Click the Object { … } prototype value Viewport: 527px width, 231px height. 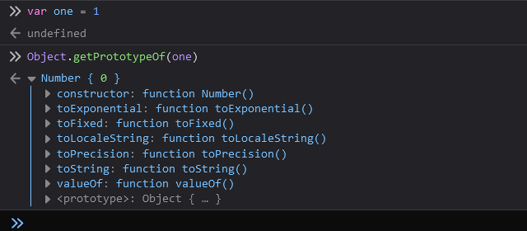coord(182,199)
